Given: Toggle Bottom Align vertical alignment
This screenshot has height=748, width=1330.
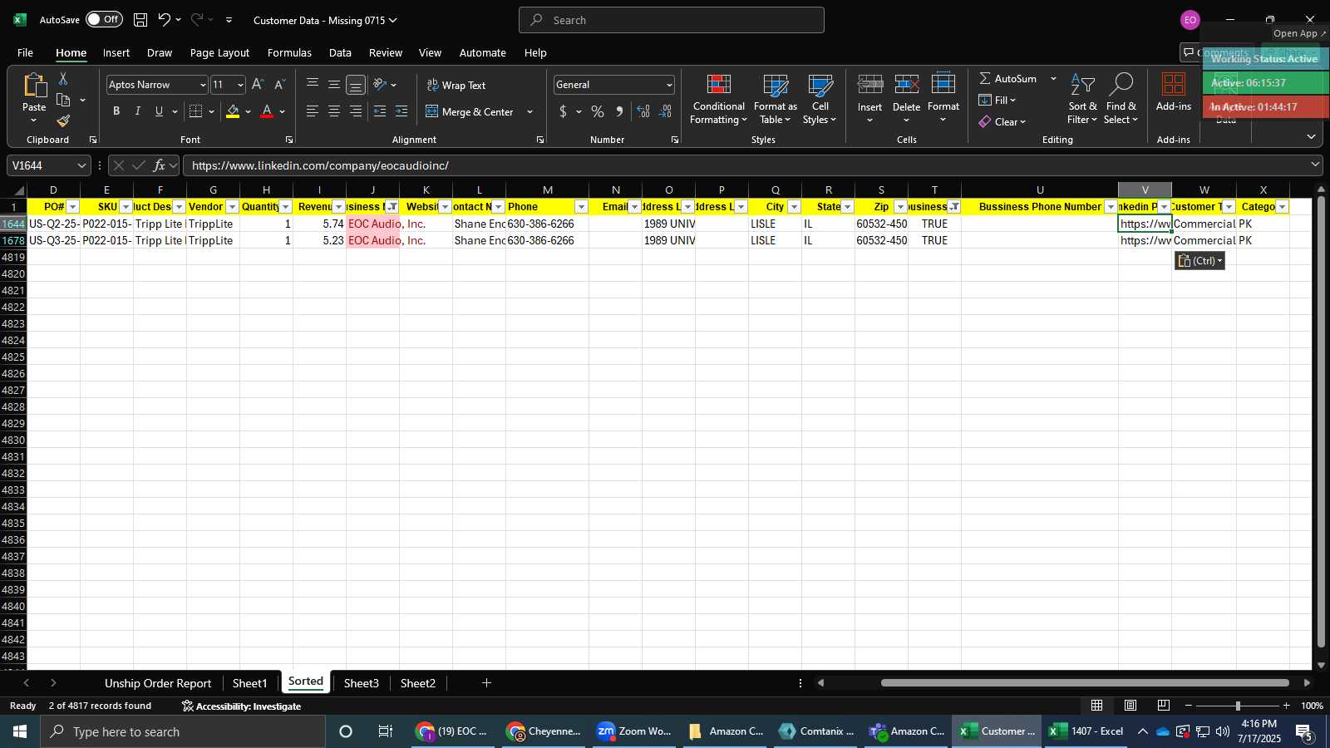Looking at the screenshot, I should (x=356, y=85).
